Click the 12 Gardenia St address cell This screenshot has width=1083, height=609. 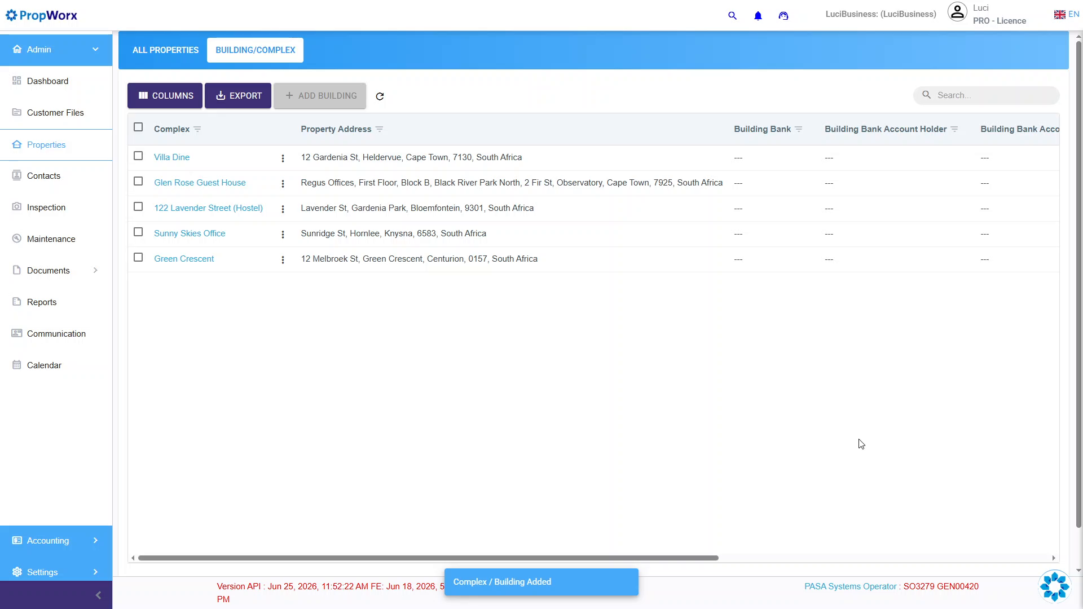[x=411, y=157]
